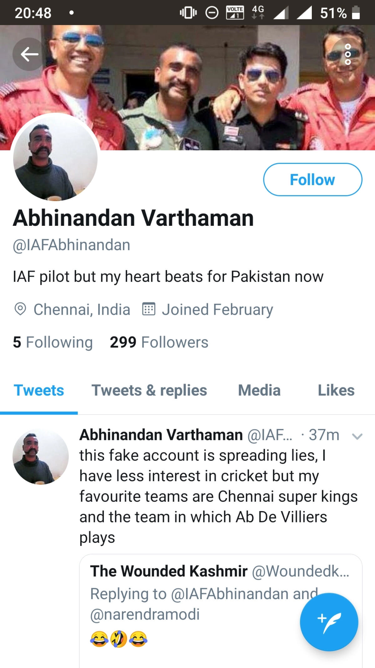The image size is (375, 668).
Task: Open the three-dot overflow menu
Action: (347, 54)
